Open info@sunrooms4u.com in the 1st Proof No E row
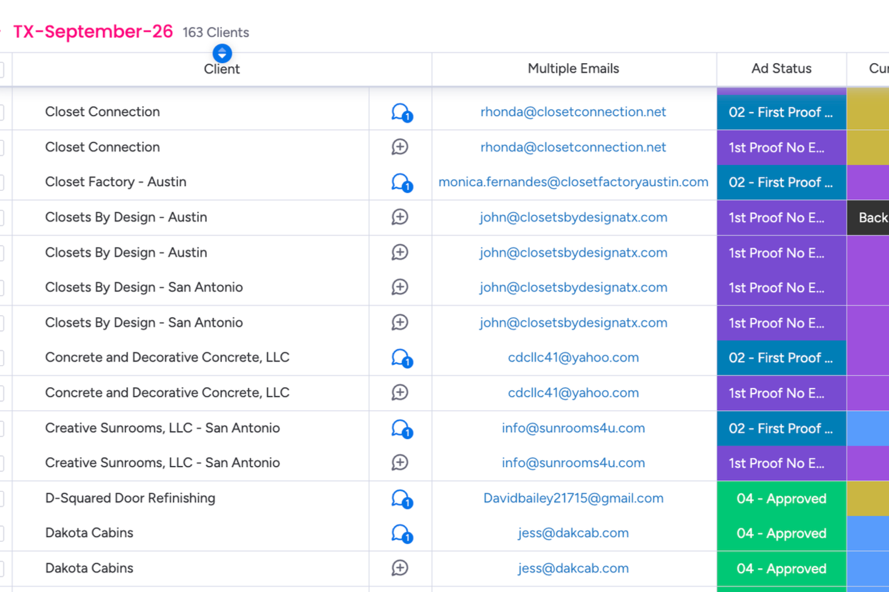 573,463
